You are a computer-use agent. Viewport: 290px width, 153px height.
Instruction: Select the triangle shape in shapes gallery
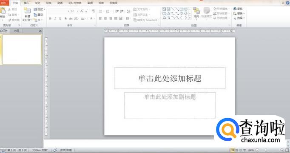coord(168,14)
